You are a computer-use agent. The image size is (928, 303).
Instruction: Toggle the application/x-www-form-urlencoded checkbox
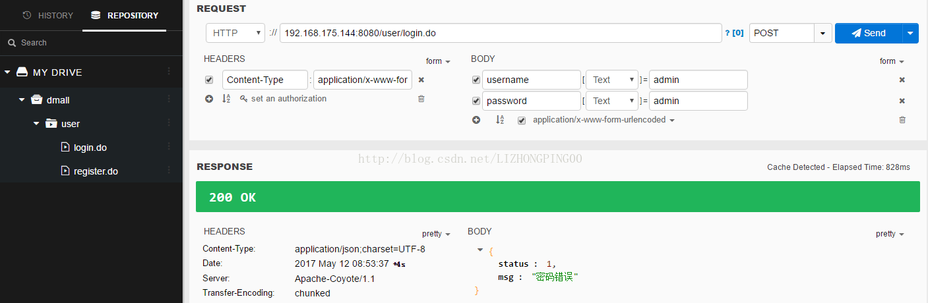coord(522,121)
